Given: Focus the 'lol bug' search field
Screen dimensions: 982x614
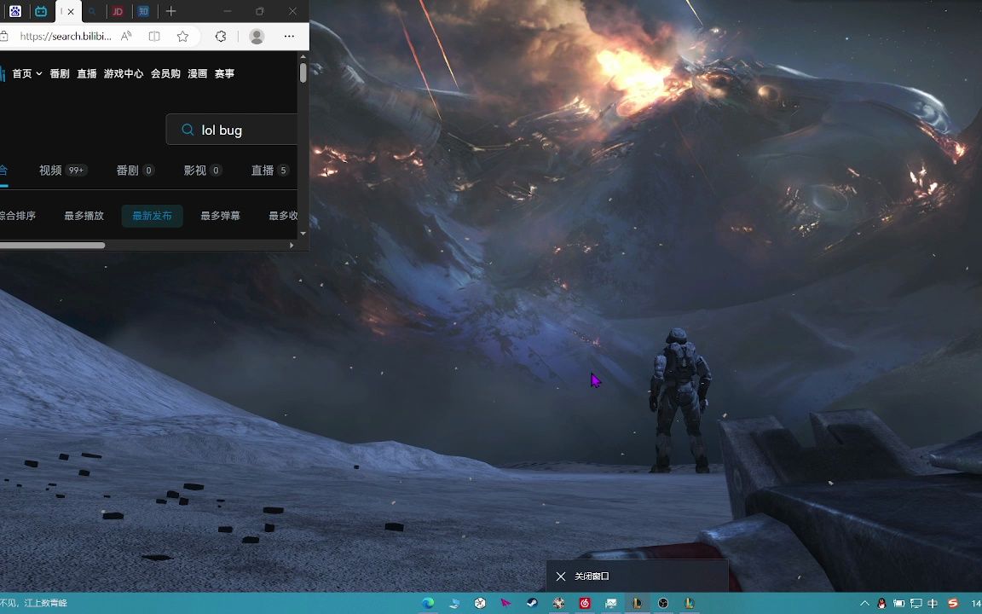Looking at the screenshot, I should click(x=232, y=130).
